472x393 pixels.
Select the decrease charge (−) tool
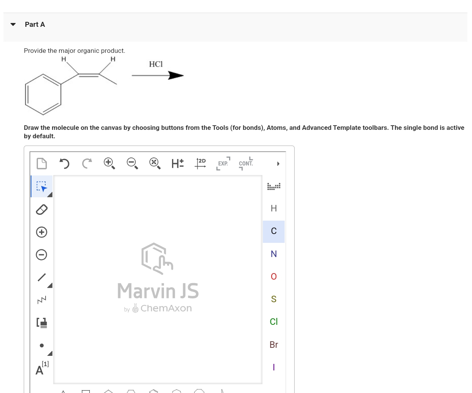pos(41,254)
